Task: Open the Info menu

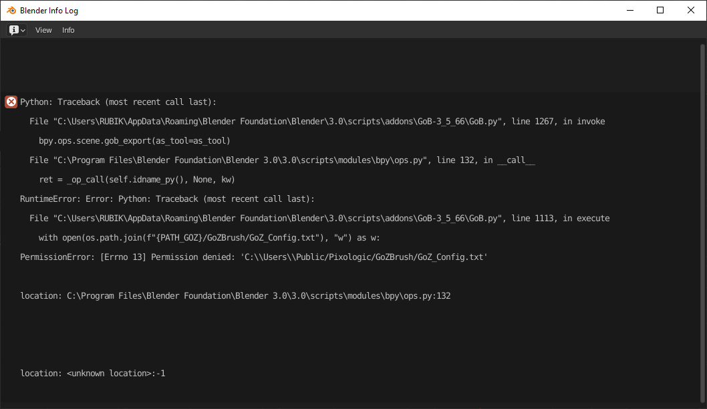Action: click(68, 30)
